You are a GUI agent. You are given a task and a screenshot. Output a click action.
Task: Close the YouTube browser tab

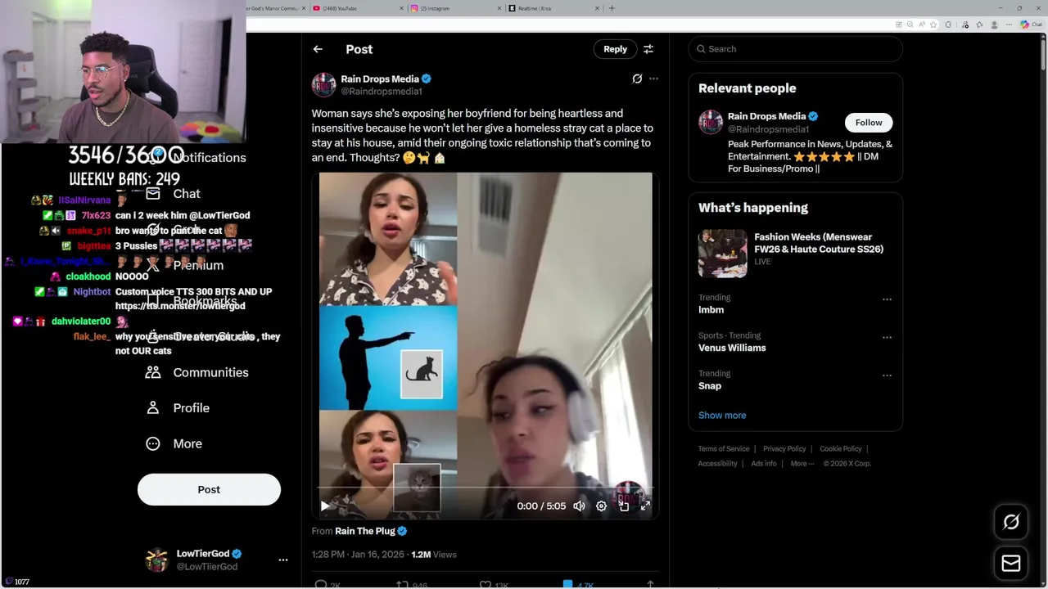pos(401,8)
